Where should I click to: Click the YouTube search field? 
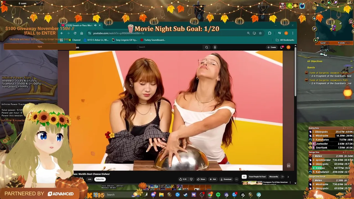170,47
